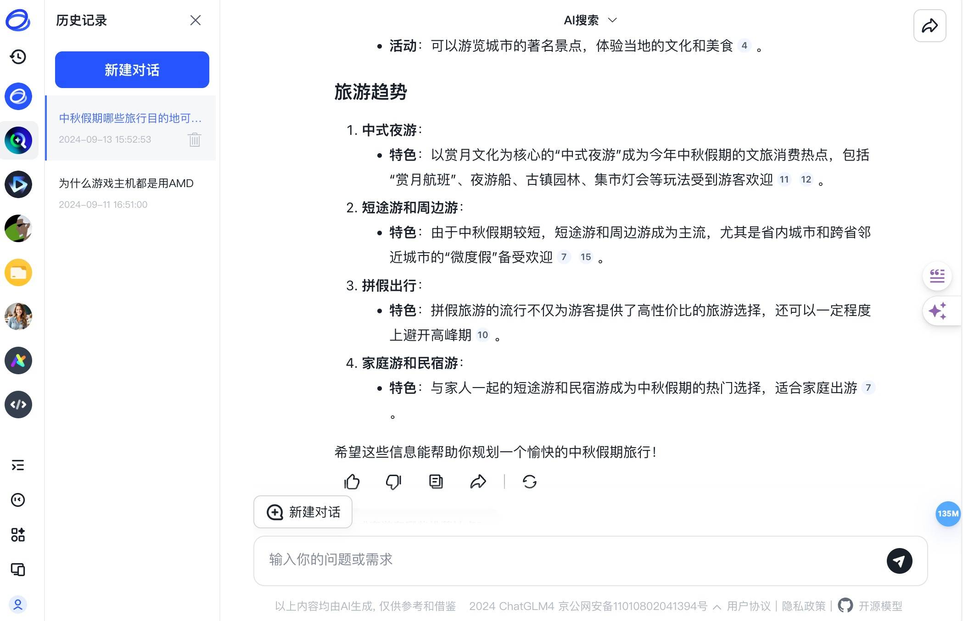Copy the response using the copy icon
The width and height of the screenshot is (963, 621).
coord(436,482)
